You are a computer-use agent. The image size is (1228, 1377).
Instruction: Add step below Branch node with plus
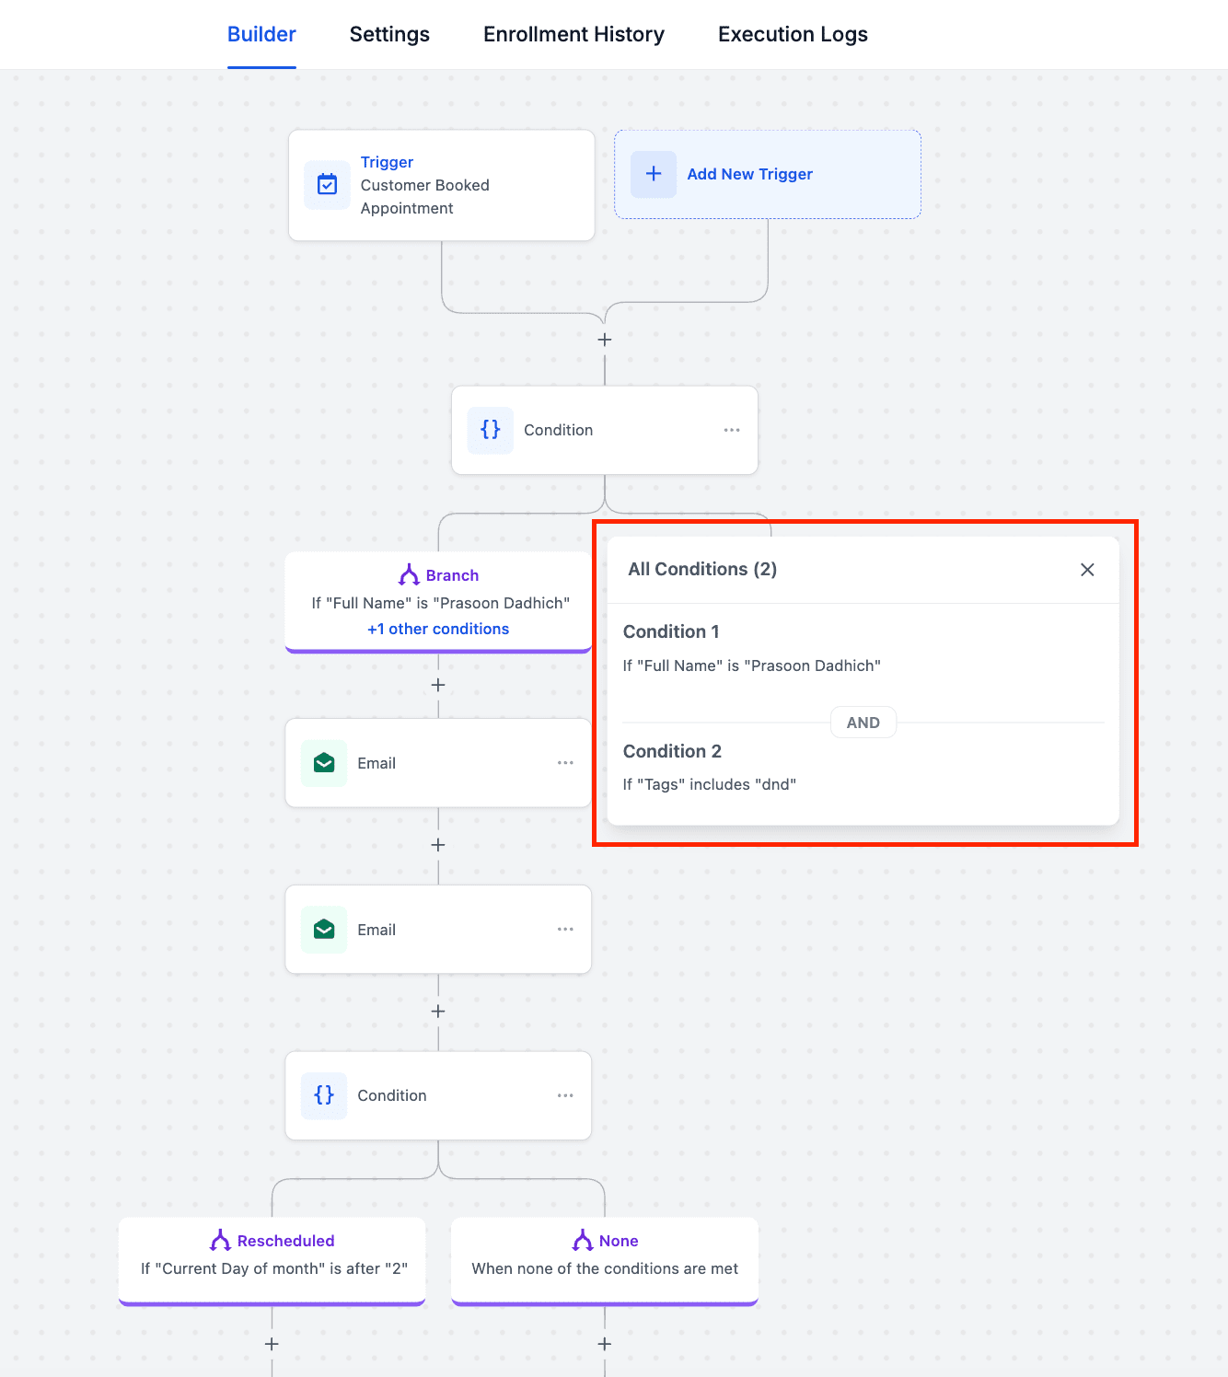(x=438, y=685)
